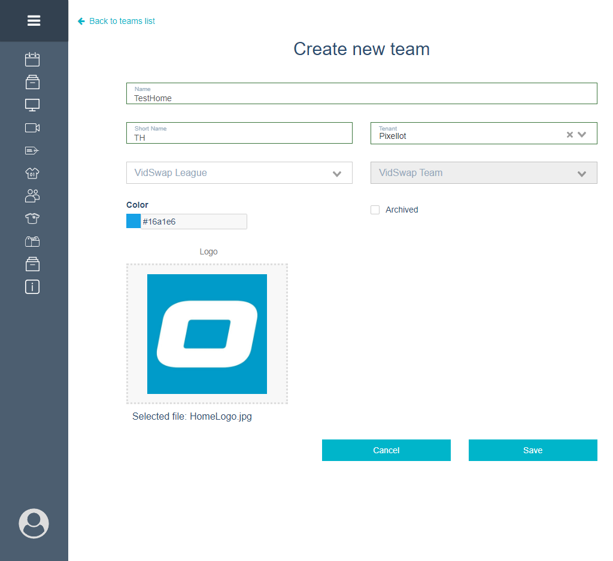
Task: Click the selected file HomeLogo.jpg text
Action: click(192, 417)
